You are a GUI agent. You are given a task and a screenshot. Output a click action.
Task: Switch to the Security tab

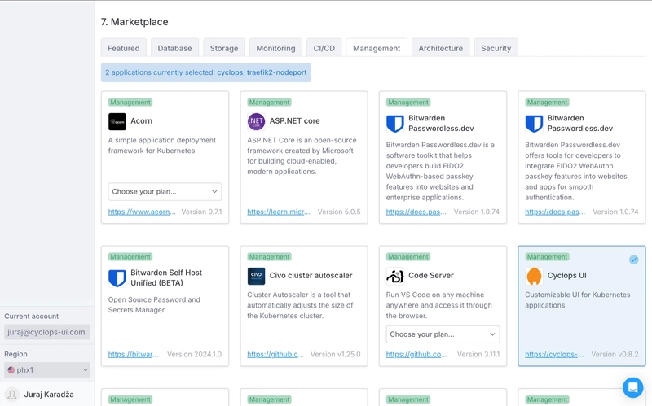click(496, 48)
